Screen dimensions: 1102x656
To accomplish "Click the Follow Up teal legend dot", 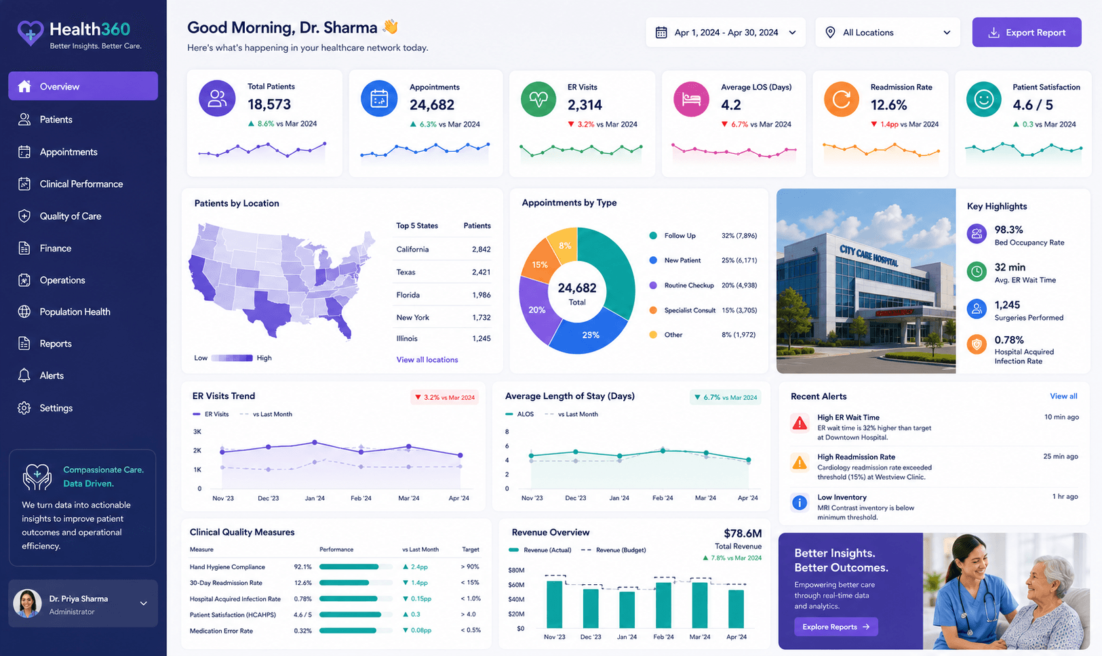I will pyautogui.click(x=653, y=236).
